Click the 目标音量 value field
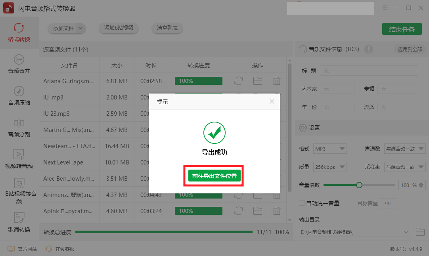The image size is (429, 256). coord(388,203)
